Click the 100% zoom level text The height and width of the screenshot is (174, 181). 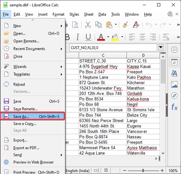tap(173, 171)
